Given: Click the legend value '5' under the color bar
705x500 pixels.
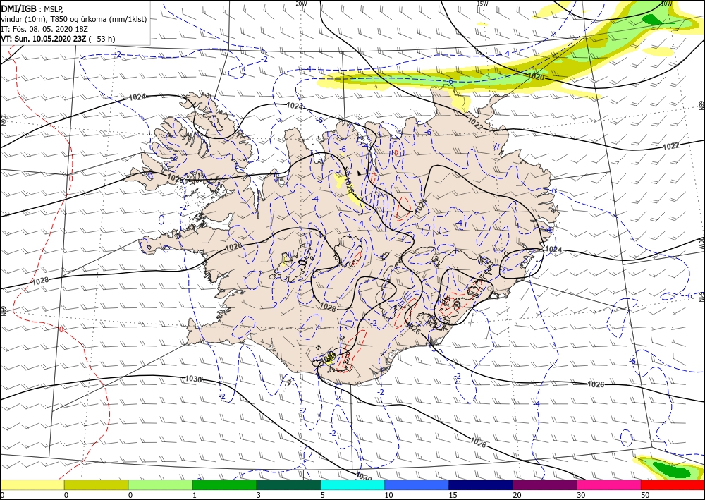Looking at the screenshot, I should [323, 495].
